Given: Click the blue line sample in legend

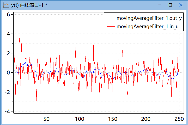Looking at the screenshot, I should click(x=111, y=18).
